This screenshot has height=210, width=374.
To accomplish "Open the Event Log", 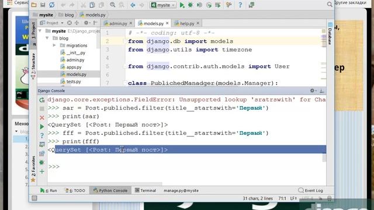I will [x=310, y=191].
